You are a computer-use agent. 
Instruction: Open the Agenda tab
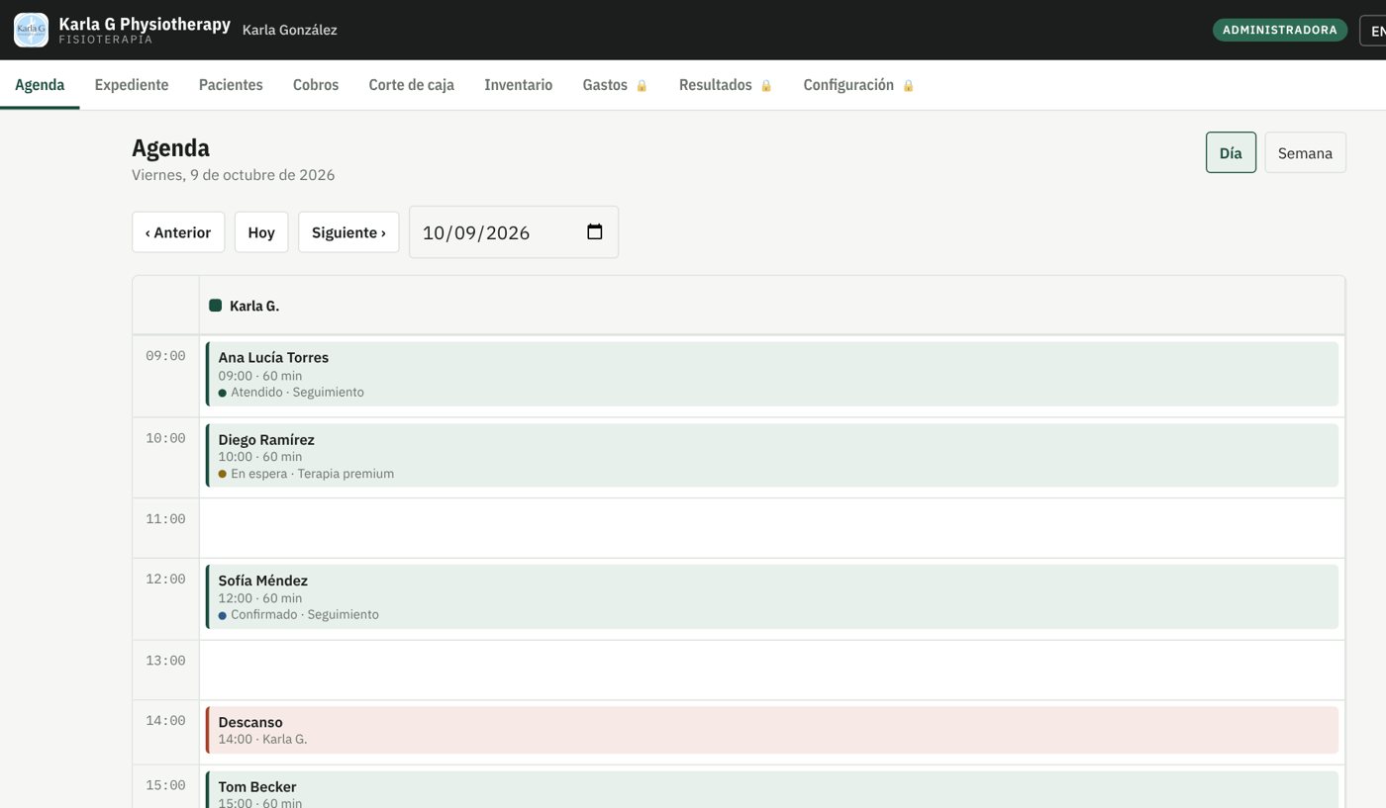[40, 85]
